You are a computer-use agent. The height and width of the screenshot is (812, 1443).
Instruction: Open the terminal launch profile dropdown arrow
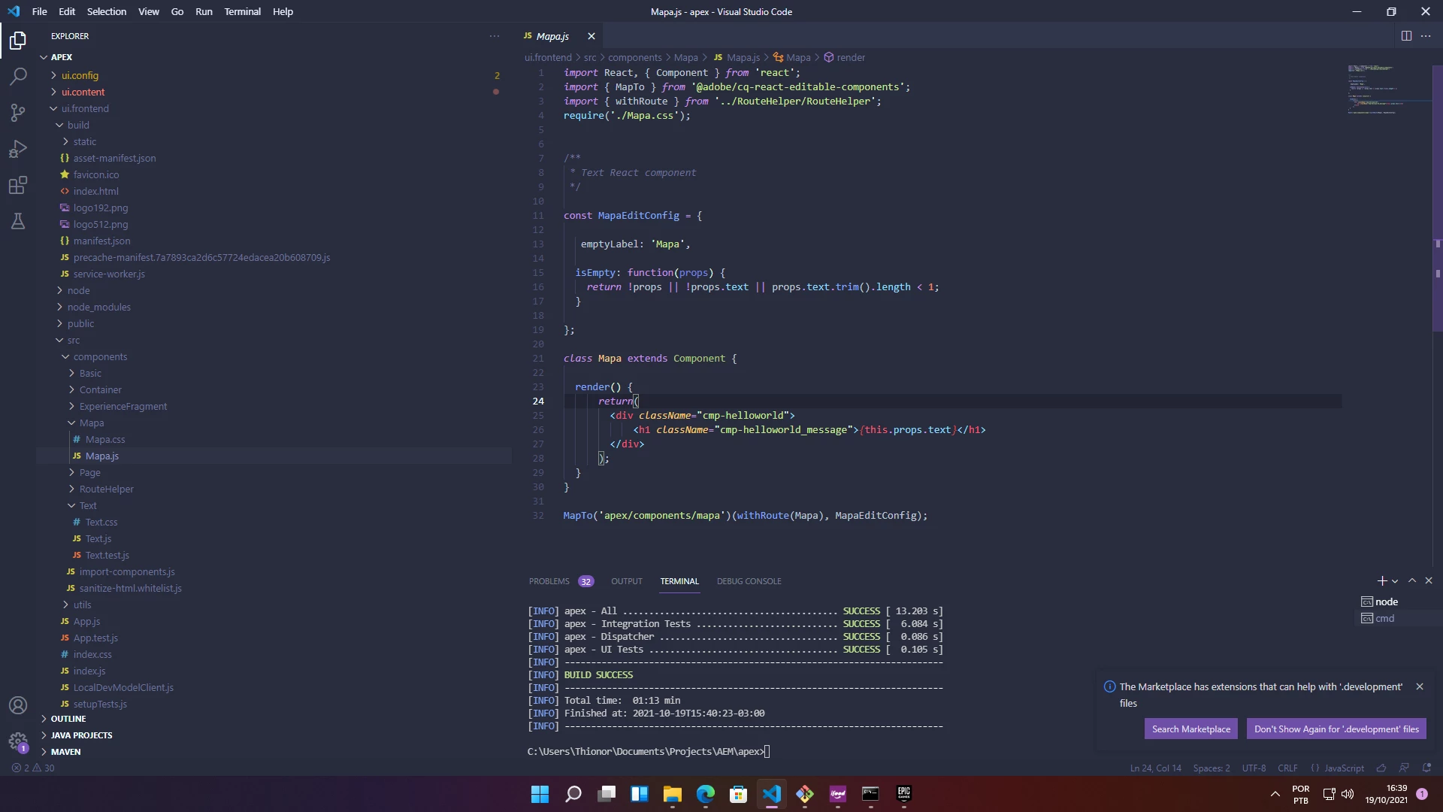tap(1395, 581)
